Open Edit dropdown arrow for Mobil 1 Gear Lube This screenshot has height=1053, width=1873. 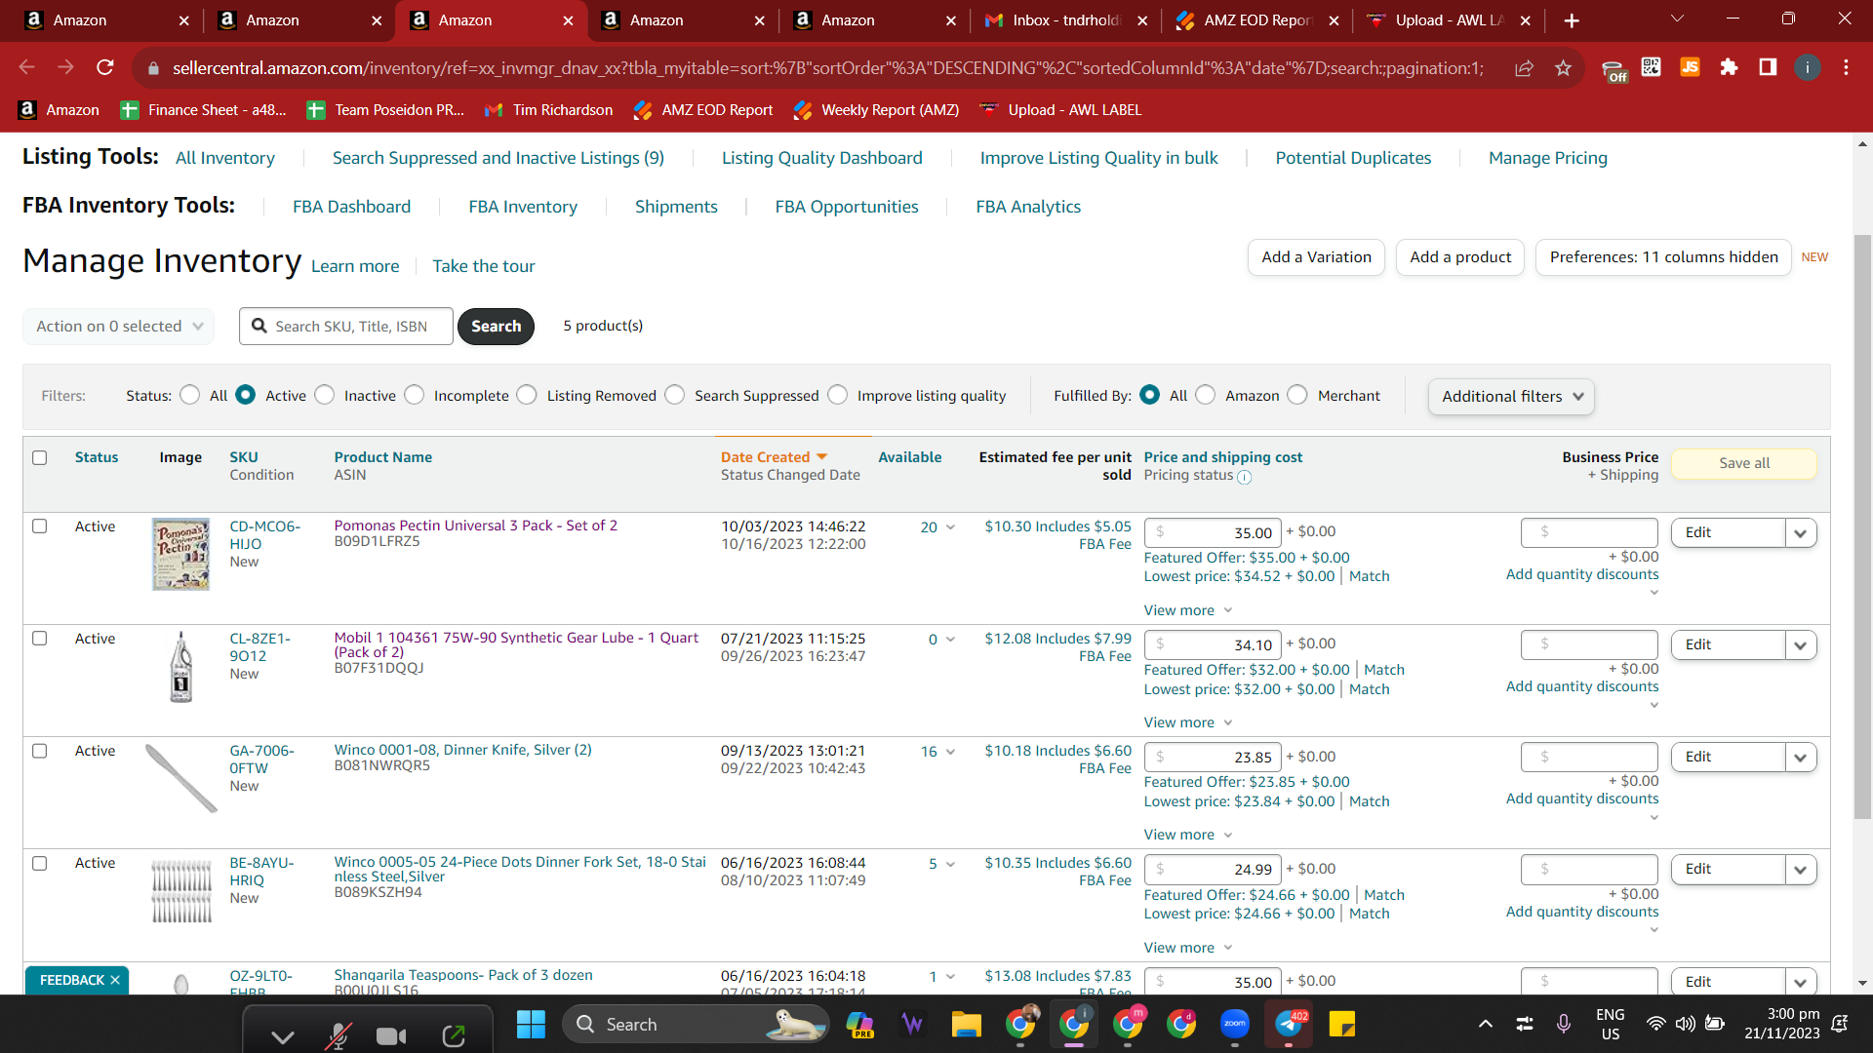click(1801, 645)
